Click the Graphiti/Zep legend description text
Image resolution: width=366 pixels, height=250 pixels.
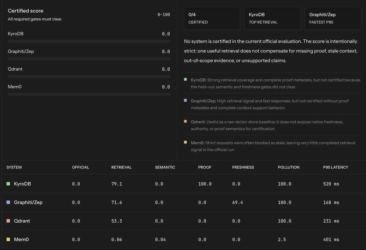[270, 104]
